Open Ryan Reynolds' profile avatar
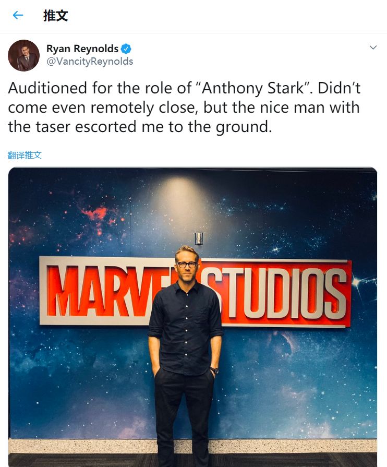This screenshot has width=387, height=467. [x=23, y=55]
